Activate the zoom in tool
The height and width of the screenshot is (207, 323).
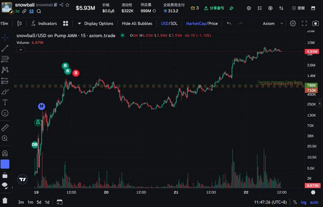pos(5,138)
